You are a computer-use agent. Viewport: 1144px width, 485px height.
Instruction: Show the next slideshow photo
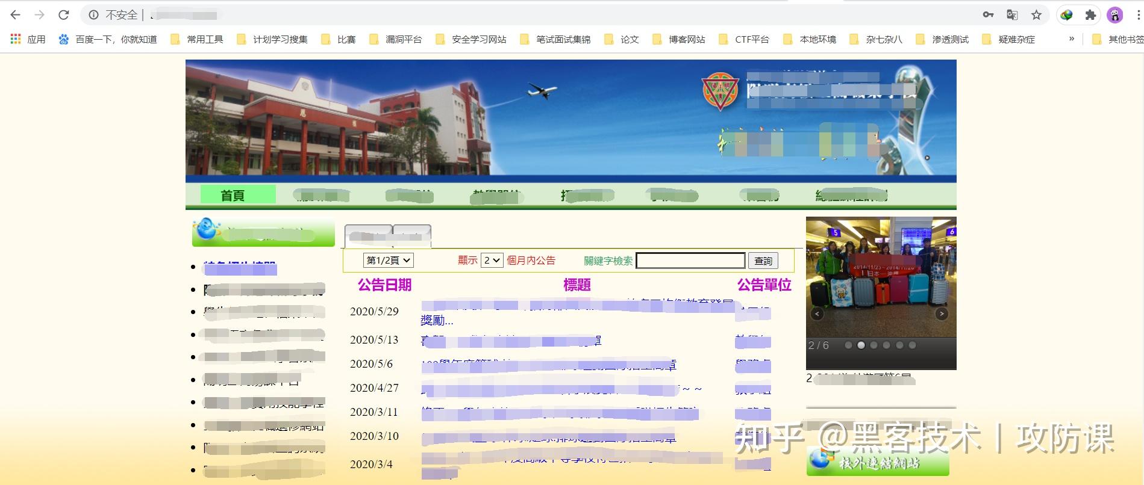point(942,314)
